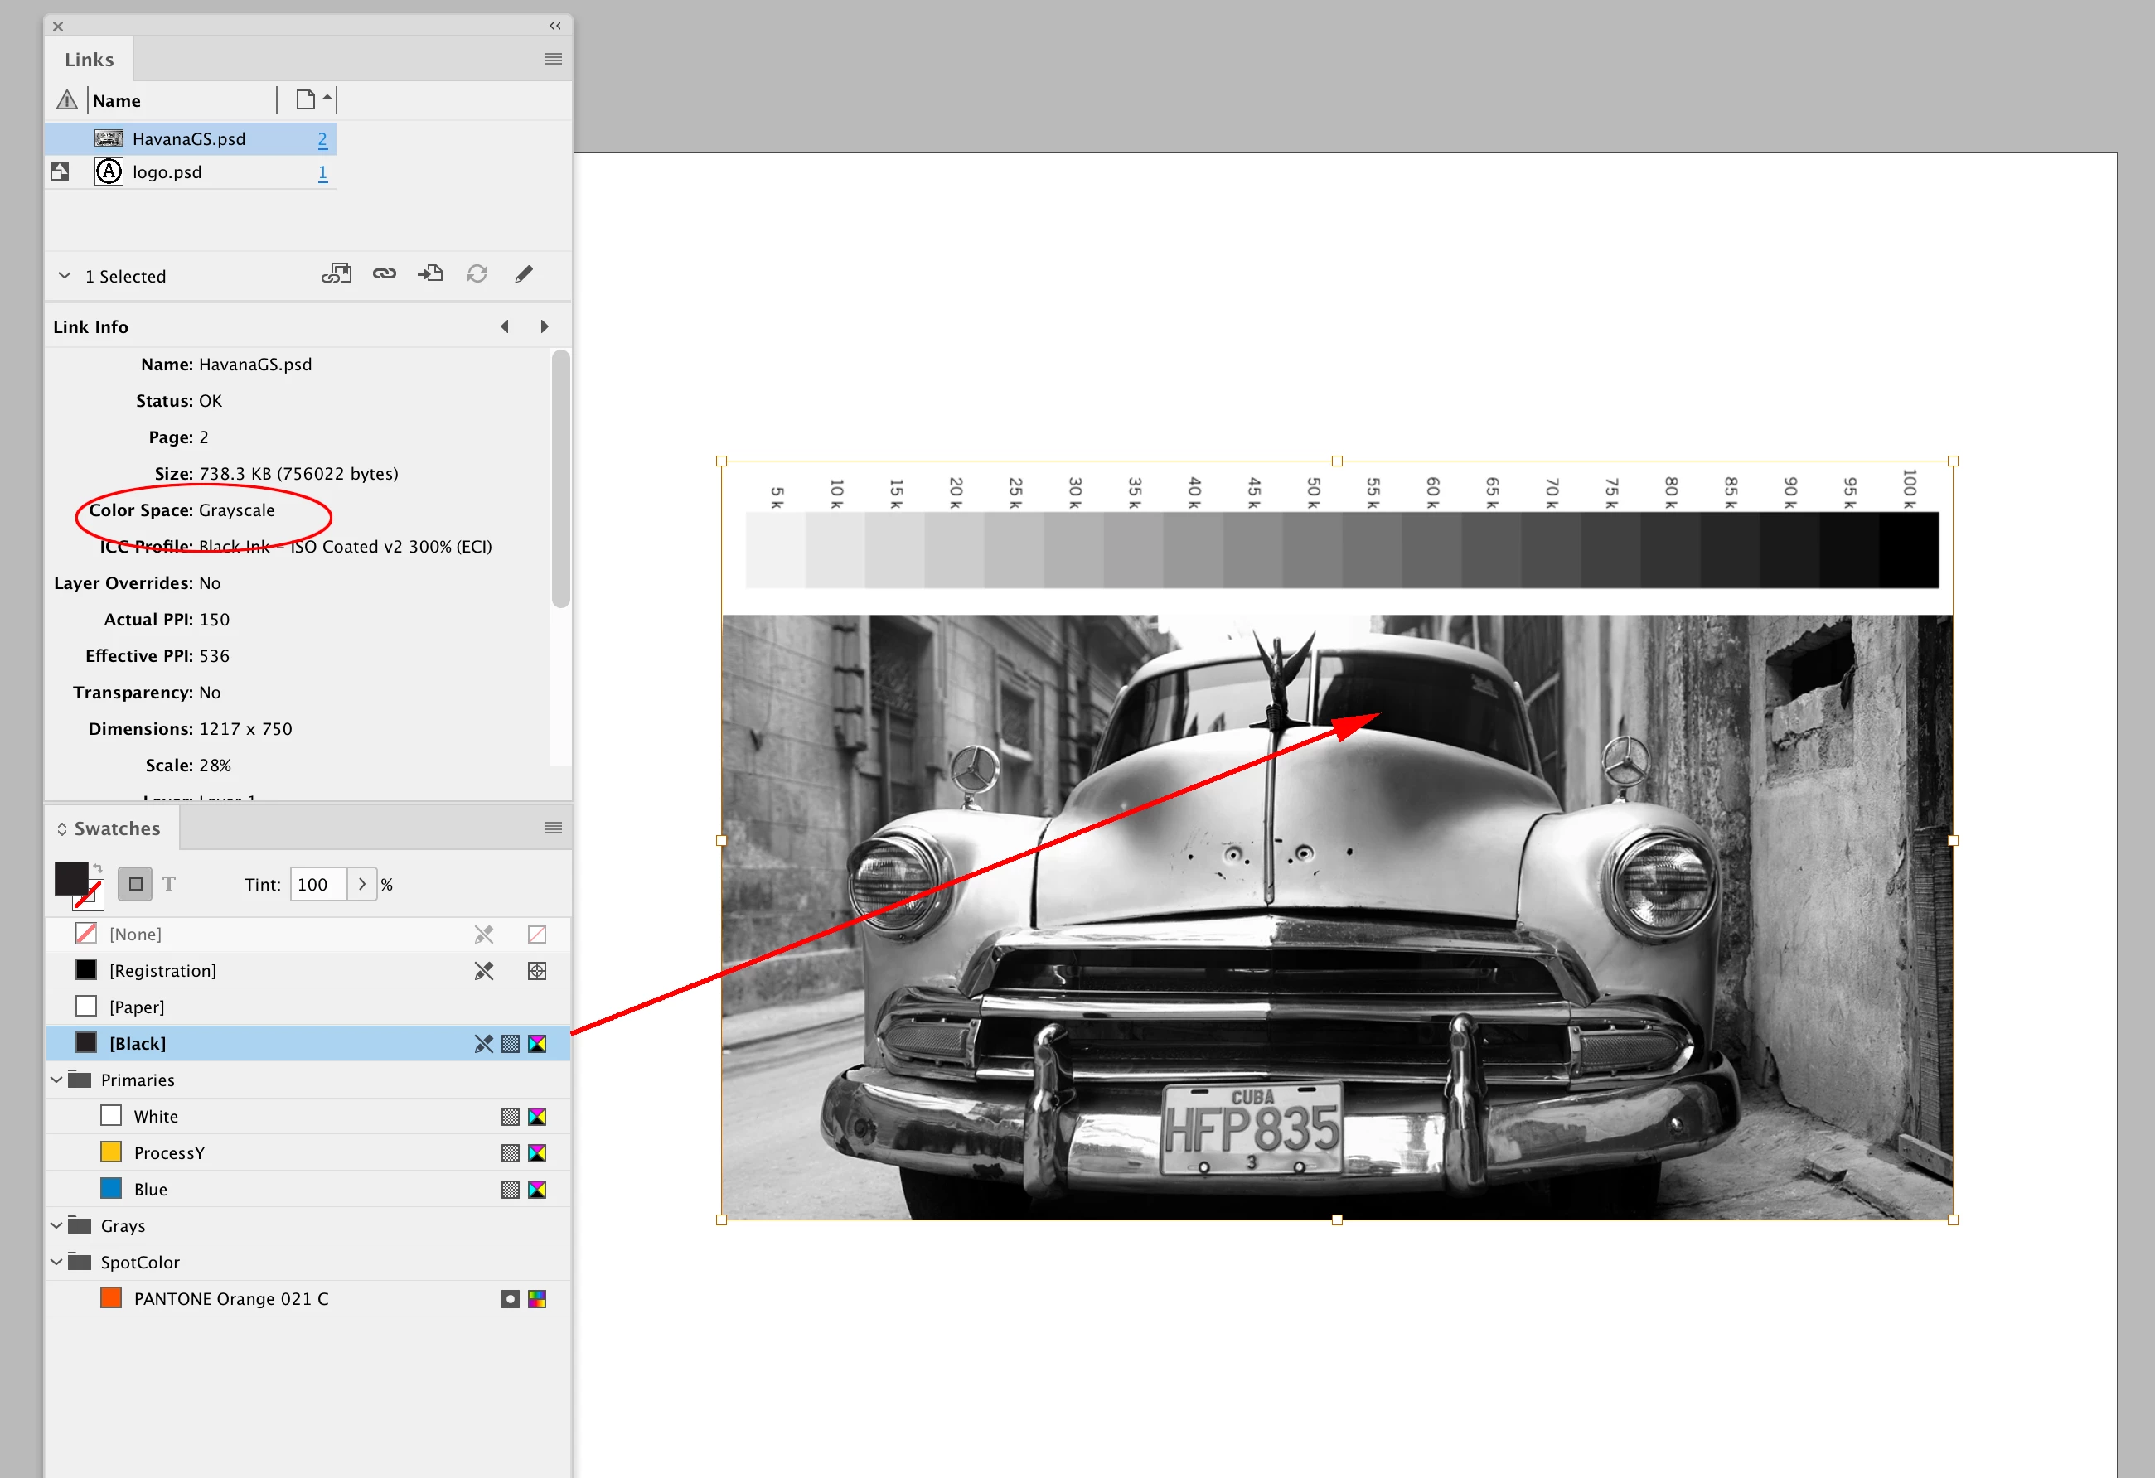2155x1478 pixels.
Task: Open the Tint percentage dropdown arrow
Action: [361, 884]
